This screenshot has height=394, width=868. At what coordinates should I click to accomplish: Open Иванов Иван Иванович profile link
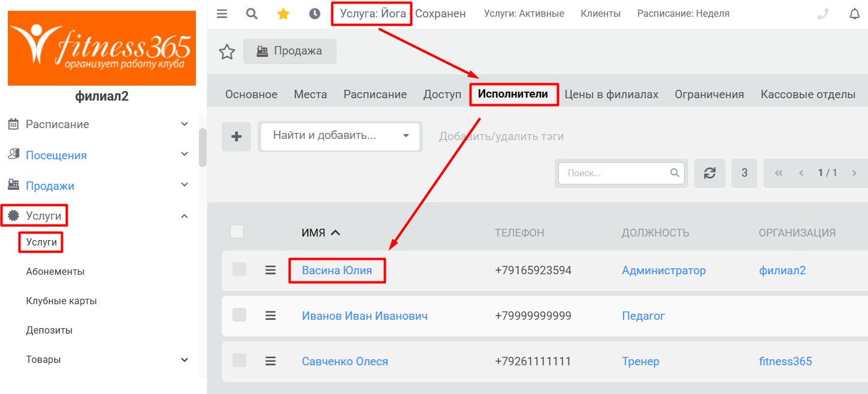click(365, 316)
